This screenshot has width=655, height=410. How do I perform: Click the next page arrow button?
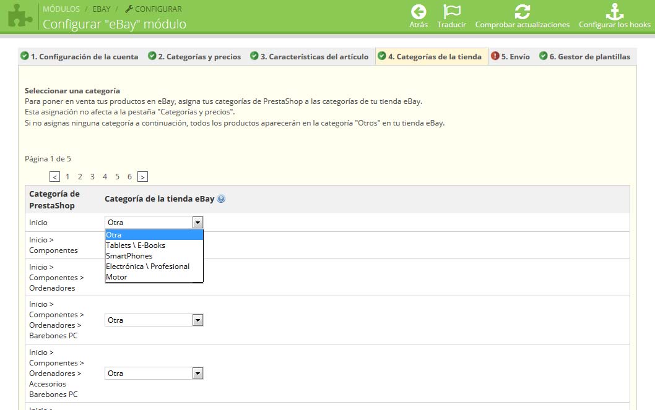point(142,177)
